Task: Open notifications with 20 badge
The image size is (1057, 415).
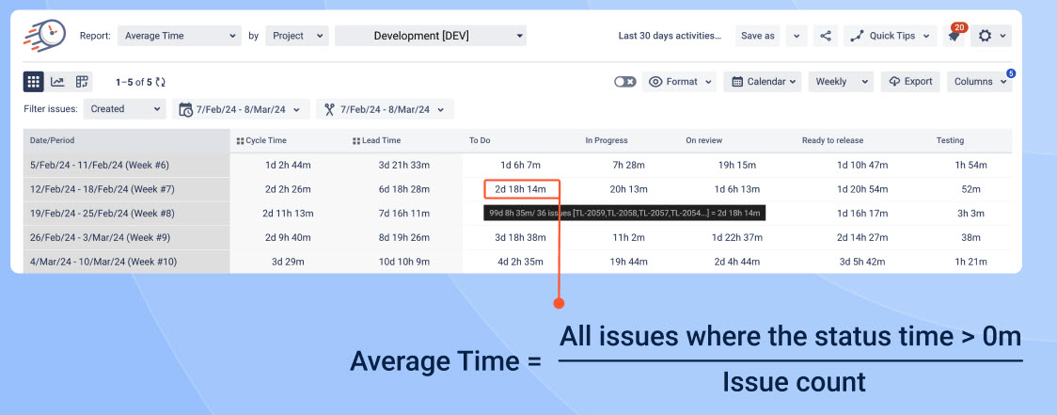Action: (955, 35)
